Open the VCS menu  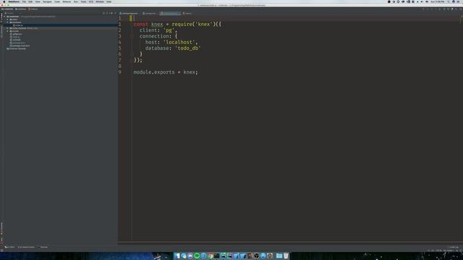[91, 1]
